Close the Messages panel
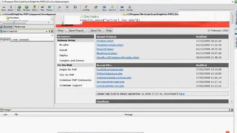Screen dimensions: 237x133 click(x=232, y=110)
